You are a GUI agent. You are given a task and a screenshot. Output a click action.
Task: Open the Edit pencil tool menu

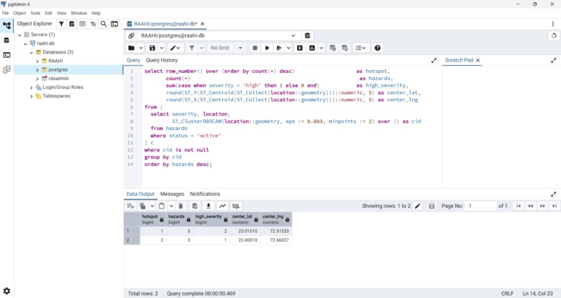point(175,48)
